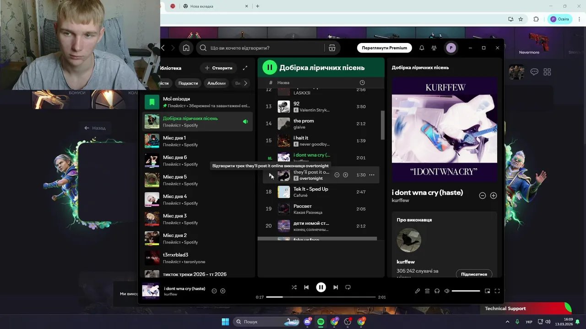Viewport: 586px width, 329px height.
Task: Add they'll post it online via its plus icon
Action: (x=346, y=175)
